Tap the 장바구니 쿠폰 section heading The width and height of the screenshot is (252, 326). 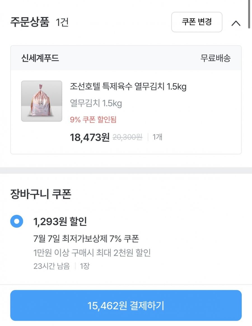click(x=41, y=194)
